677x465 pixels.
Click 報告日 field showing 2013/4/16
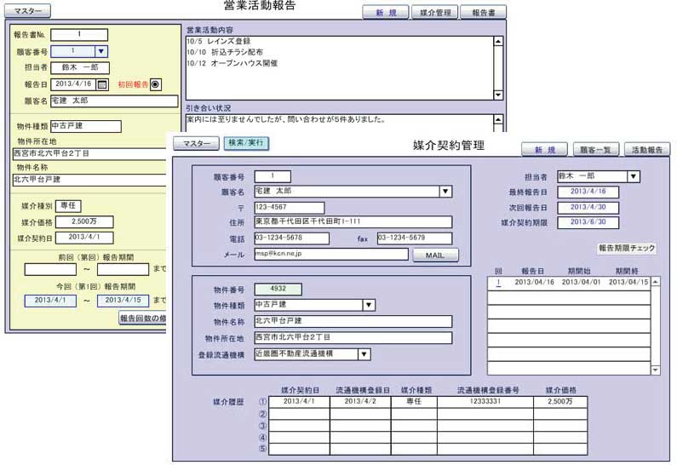(73, 84)
